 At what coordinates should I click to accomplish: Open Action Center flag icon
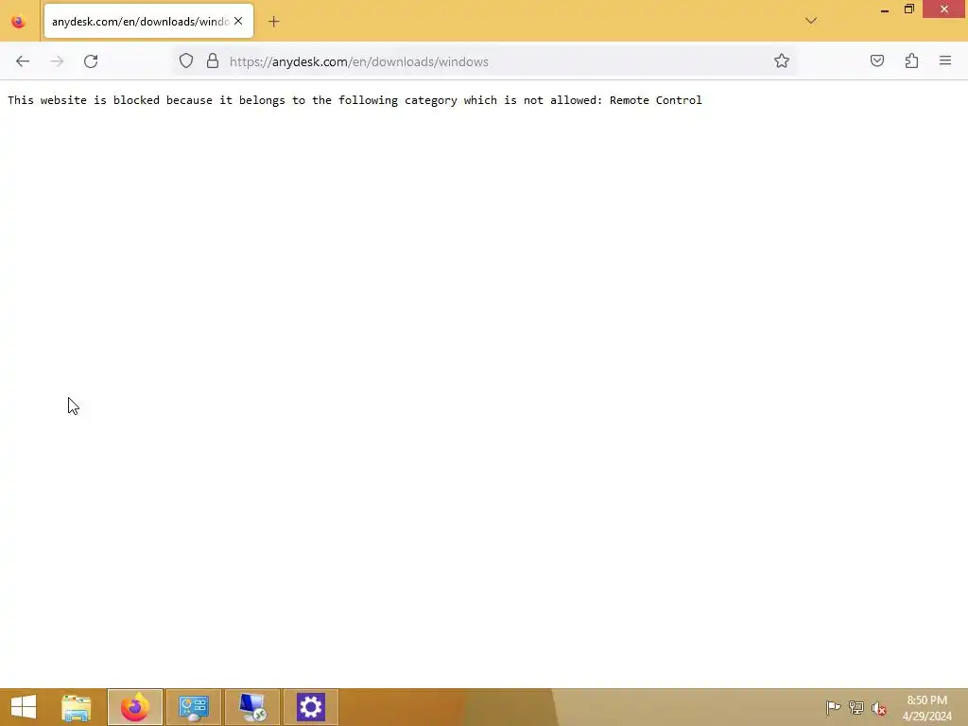click(x=833, y=707)
